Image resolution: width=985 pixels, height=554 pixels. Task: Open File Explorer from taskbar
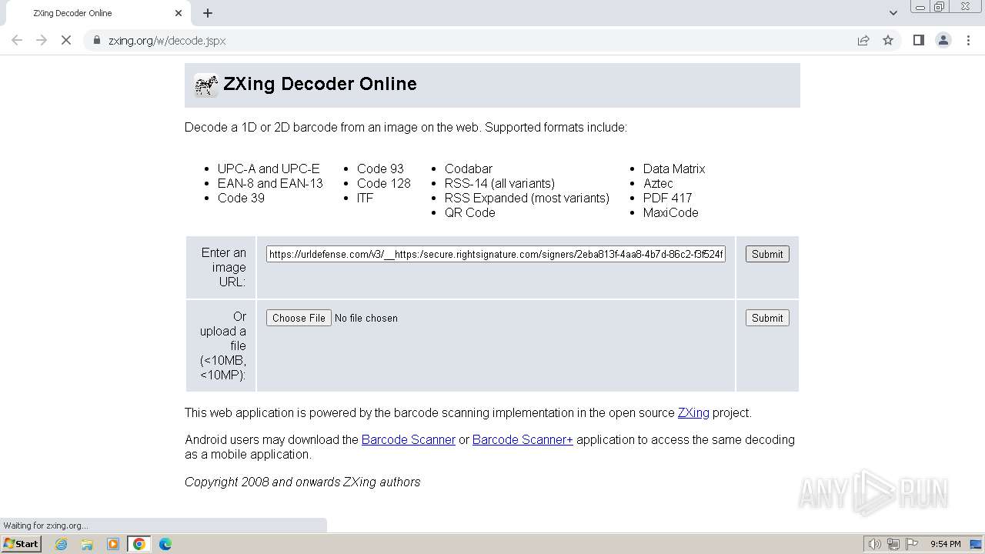point(87,544)
